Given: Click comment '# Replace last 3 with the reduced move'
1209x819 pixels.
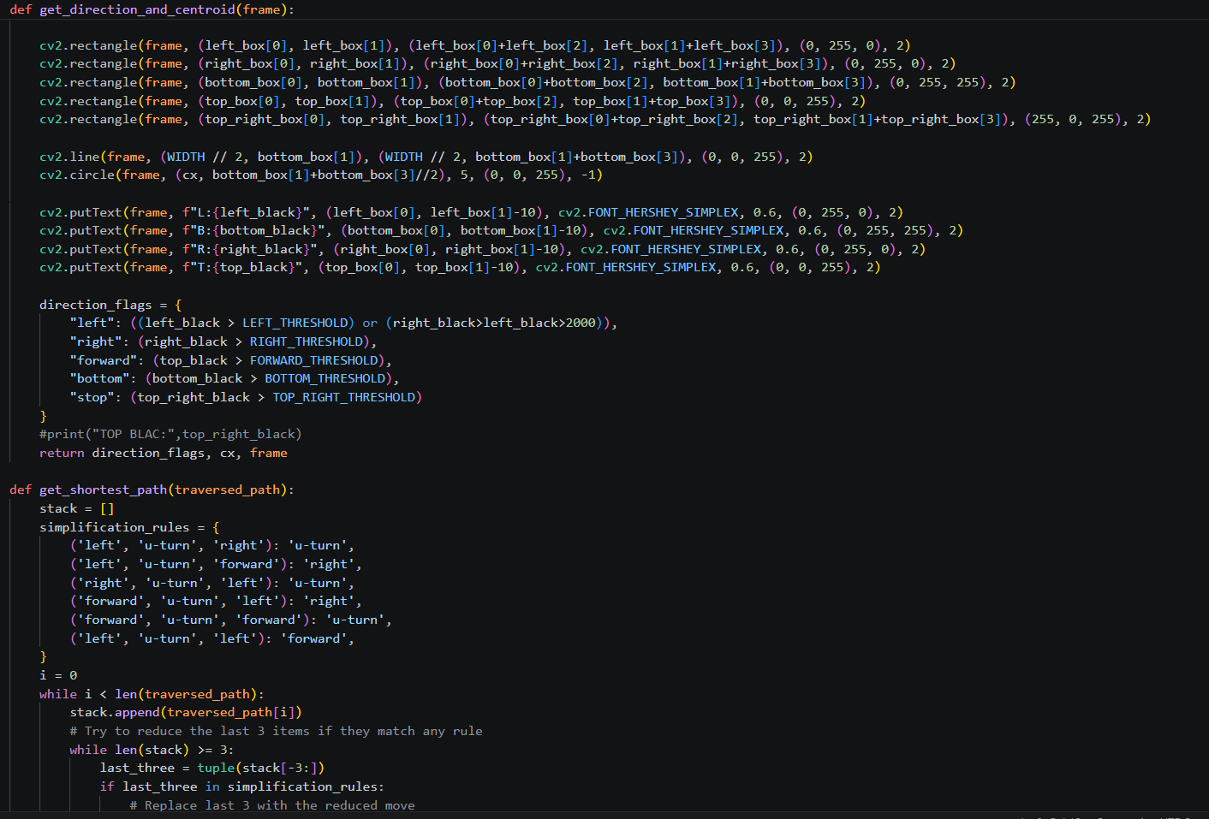Looking at the screenshot, I should (x=272, y=805).
